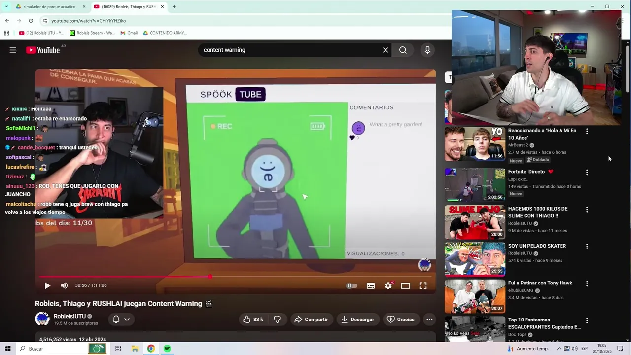Screen dimensions: 631x355
Task: Show hidden system tray icons chevron
Action: (559, 349)
